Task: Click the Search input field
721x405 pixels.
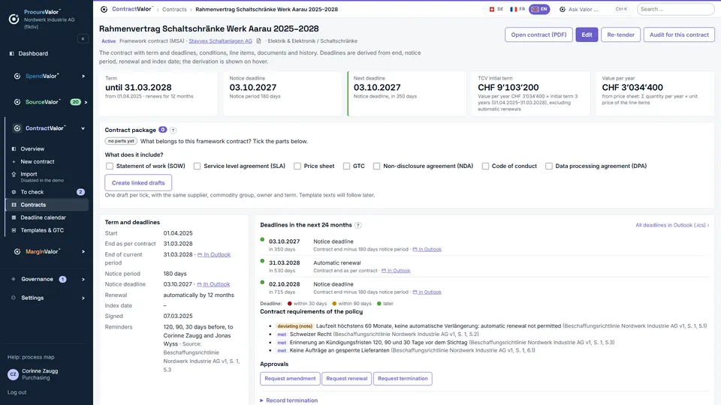Action: pos(675,9)
